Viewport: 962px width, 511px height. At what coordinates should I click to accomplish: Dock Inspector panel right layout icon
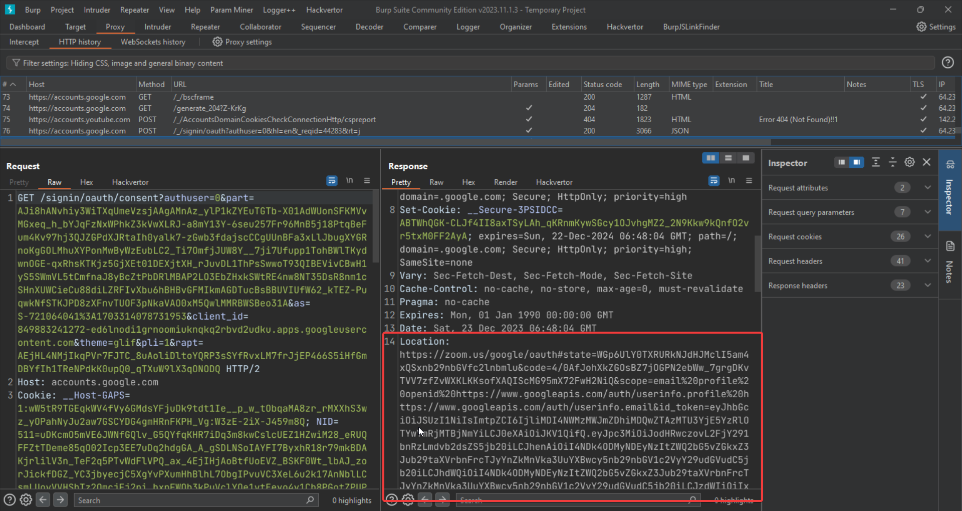click(x=857, y=162)
